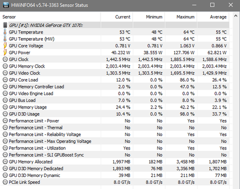This screenshot has width=240, height=189.
Task: Click GPU Temperature (HW) thermometer icon
Action: [x=5, y=39]
